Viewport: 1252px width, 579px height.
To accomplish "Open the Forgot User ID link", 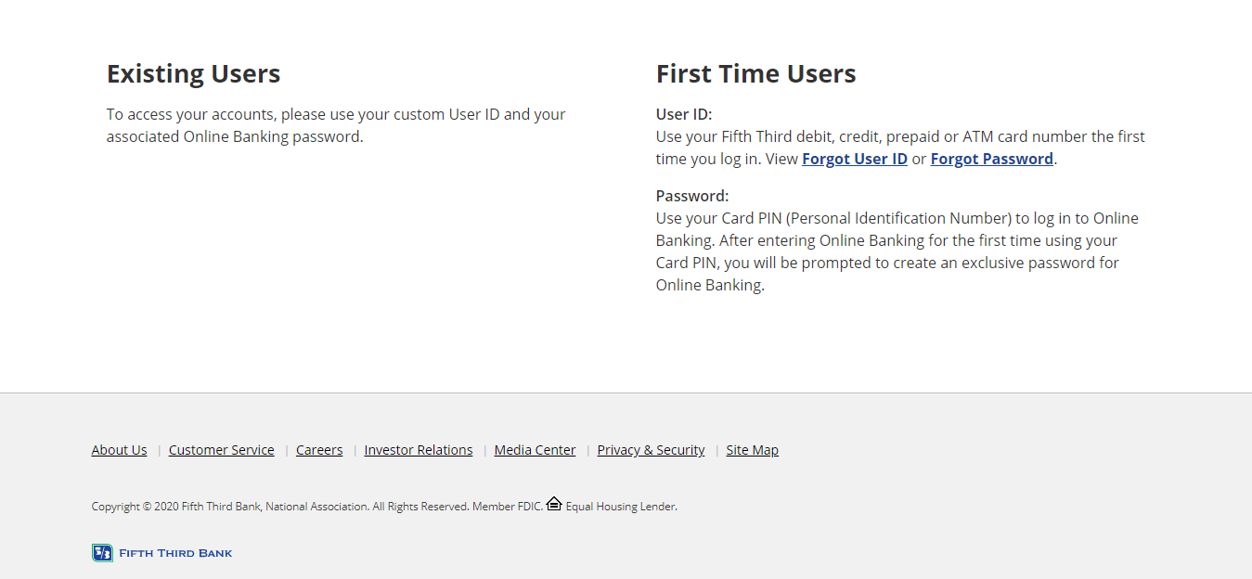I will (854, 159).
